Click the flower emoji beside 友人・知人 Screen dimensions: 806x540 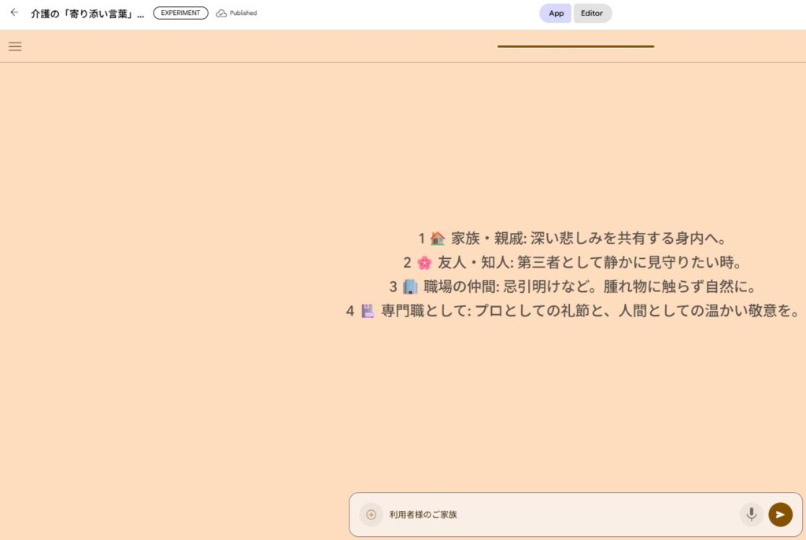pos(424,263)
